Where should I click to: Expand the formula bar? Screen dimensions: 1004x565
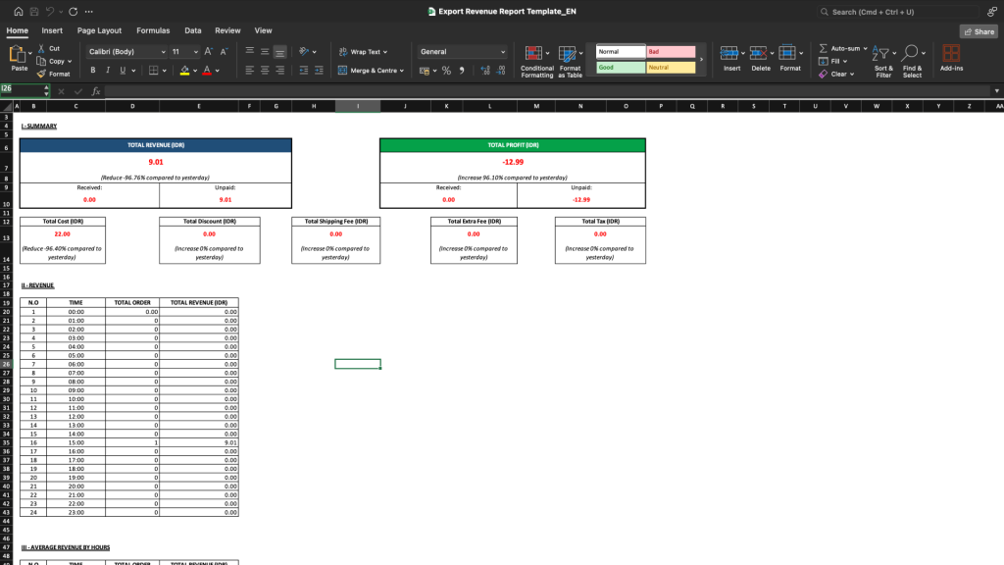click(996, 91)
